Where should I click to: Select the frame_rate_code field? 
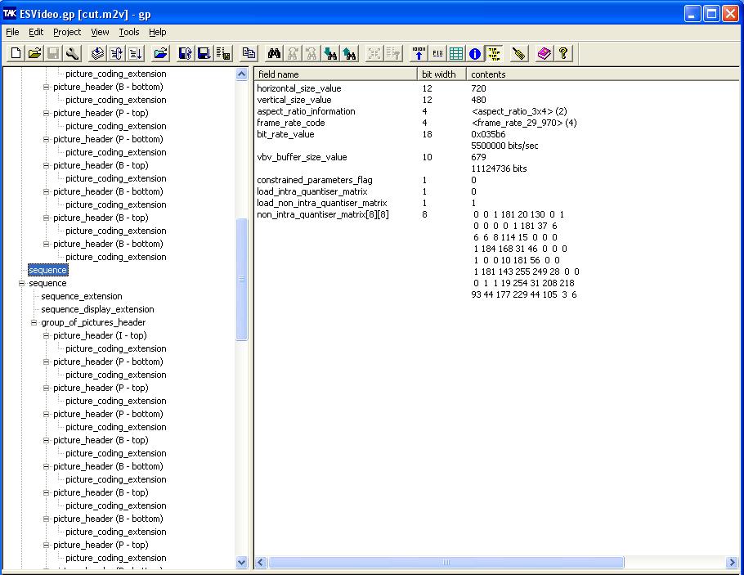point(291,123)
